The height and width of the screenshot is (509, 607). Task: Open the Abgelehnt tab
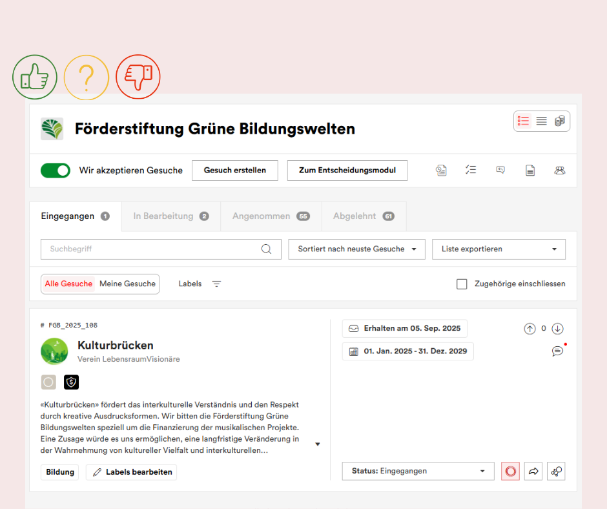pos(364,216)
